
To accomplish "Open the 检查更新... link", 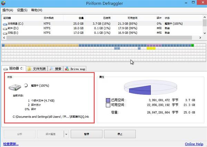I will [11, 144].
